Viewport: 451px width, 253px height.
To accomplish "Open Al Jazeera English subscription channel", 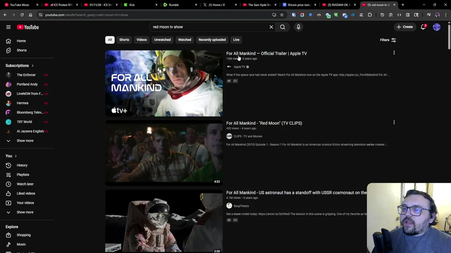I will 30,131.
